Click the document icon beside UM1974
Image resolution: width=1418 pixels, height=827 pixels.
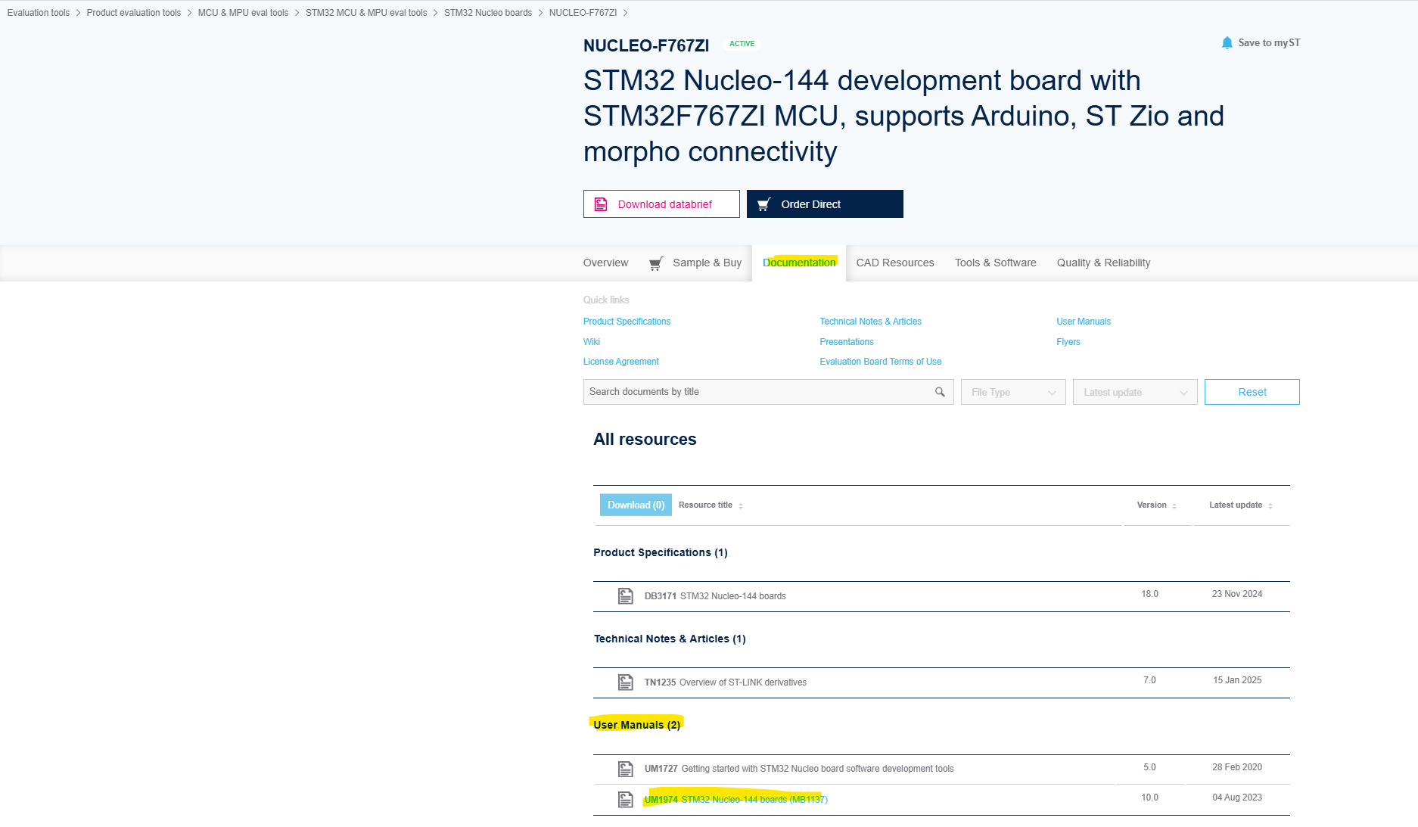[x=625, y=799]
